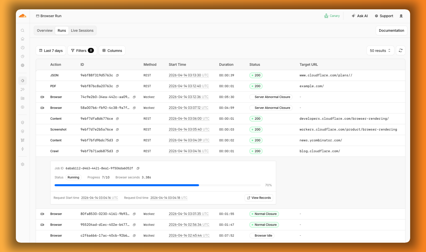The image size is (426, 252).
Task: Open the Documentation page
Action: [x=391, y=30]
